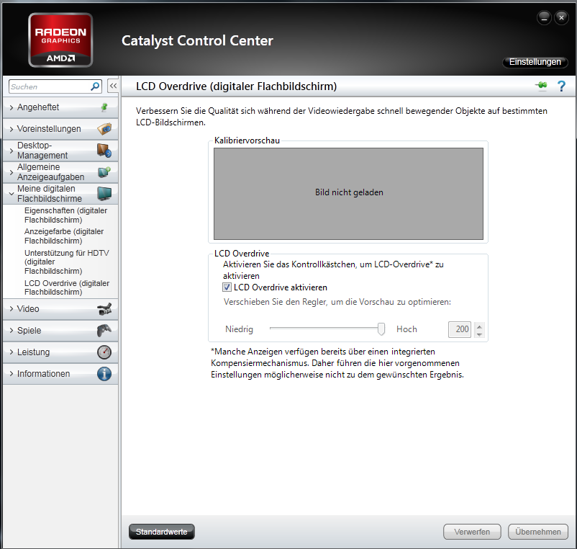Increase overdrive value with up arrow
577x549 pixels.
tap(479, 326)
